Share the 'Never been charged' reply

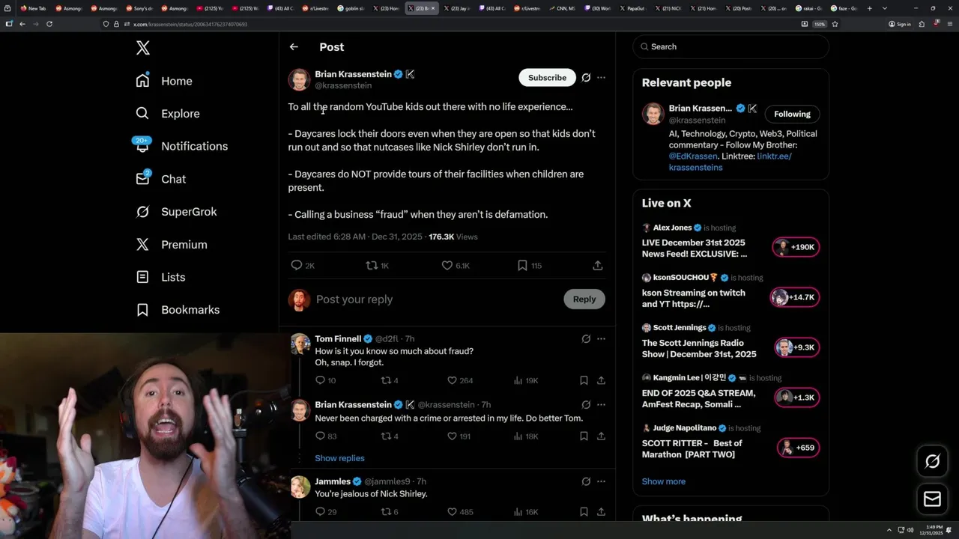tap(601, 436)
